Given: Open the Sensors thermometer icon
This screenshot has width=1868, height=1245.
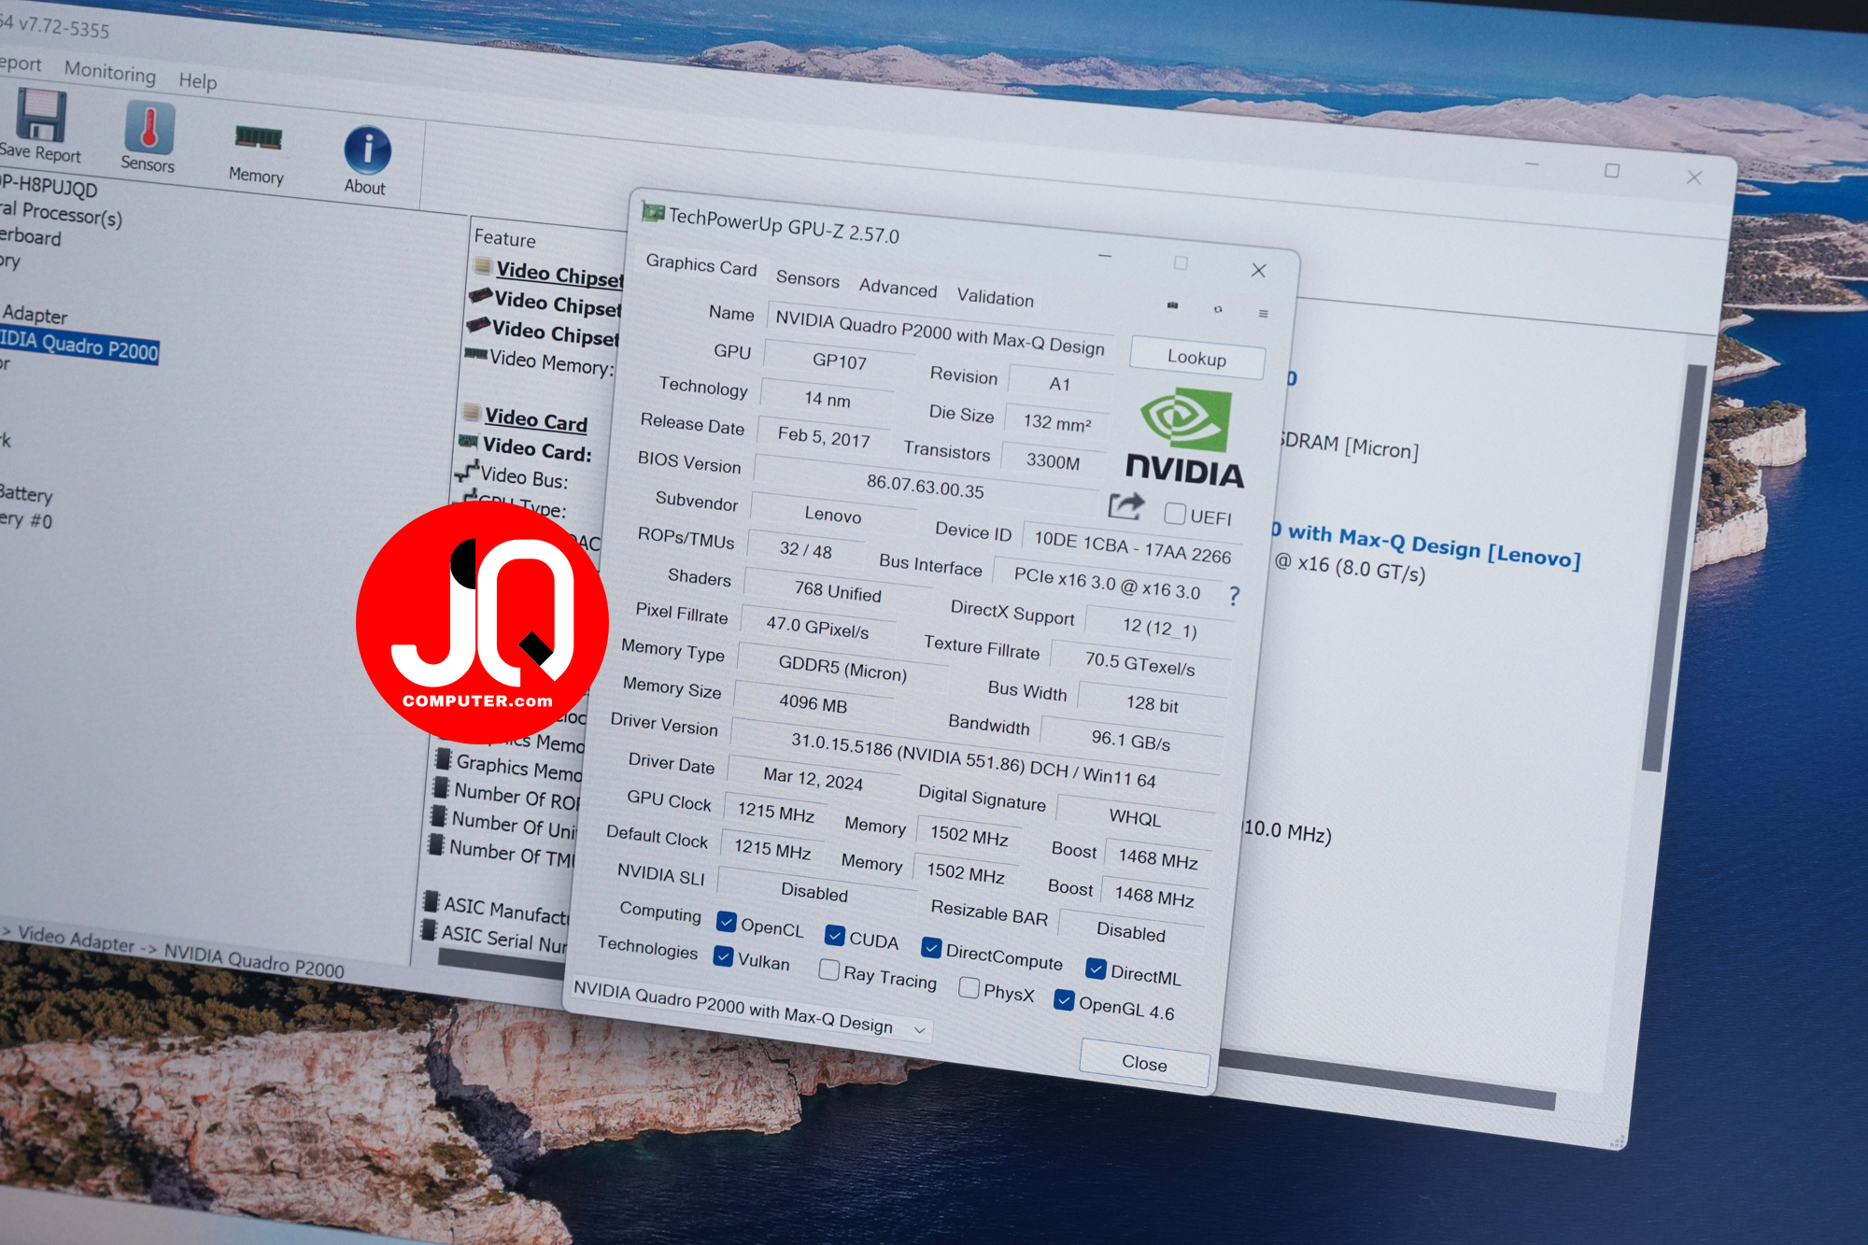Looking at the screenshot, I should coord(149,127).
